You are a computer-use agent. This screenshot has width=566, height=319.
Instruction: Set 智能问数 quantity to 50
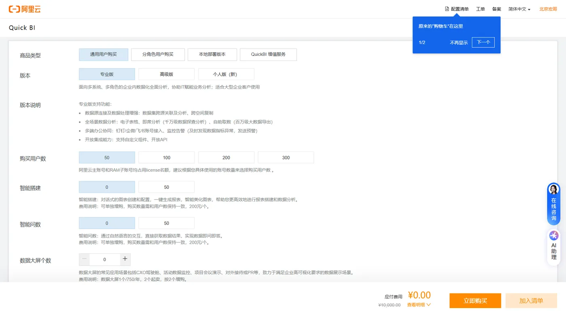click(x=167, y=223)
